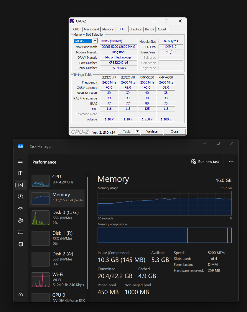Click the In use value 10.3 GB (145 MB)
The width and height of the screenshot is (247, 312).
(122, 260)
